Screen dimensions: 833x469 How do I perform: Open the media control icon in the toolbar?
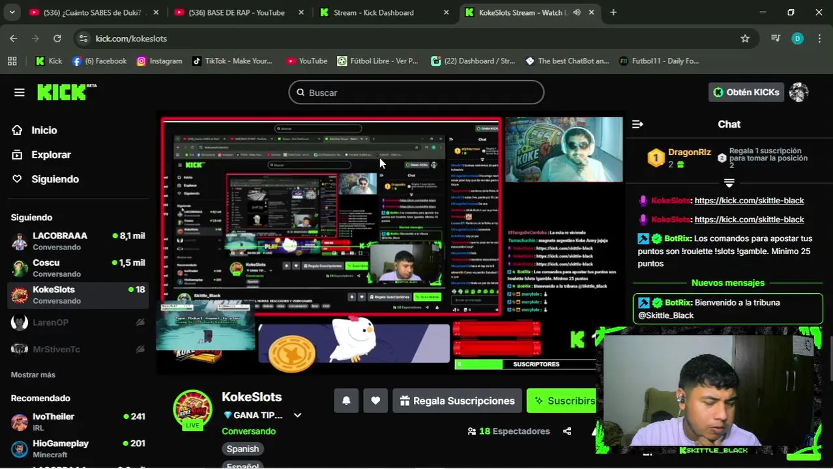775,38
